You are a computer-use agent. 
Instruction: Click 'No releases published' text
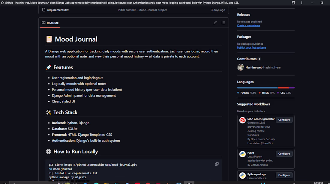(x=249, y=22)
